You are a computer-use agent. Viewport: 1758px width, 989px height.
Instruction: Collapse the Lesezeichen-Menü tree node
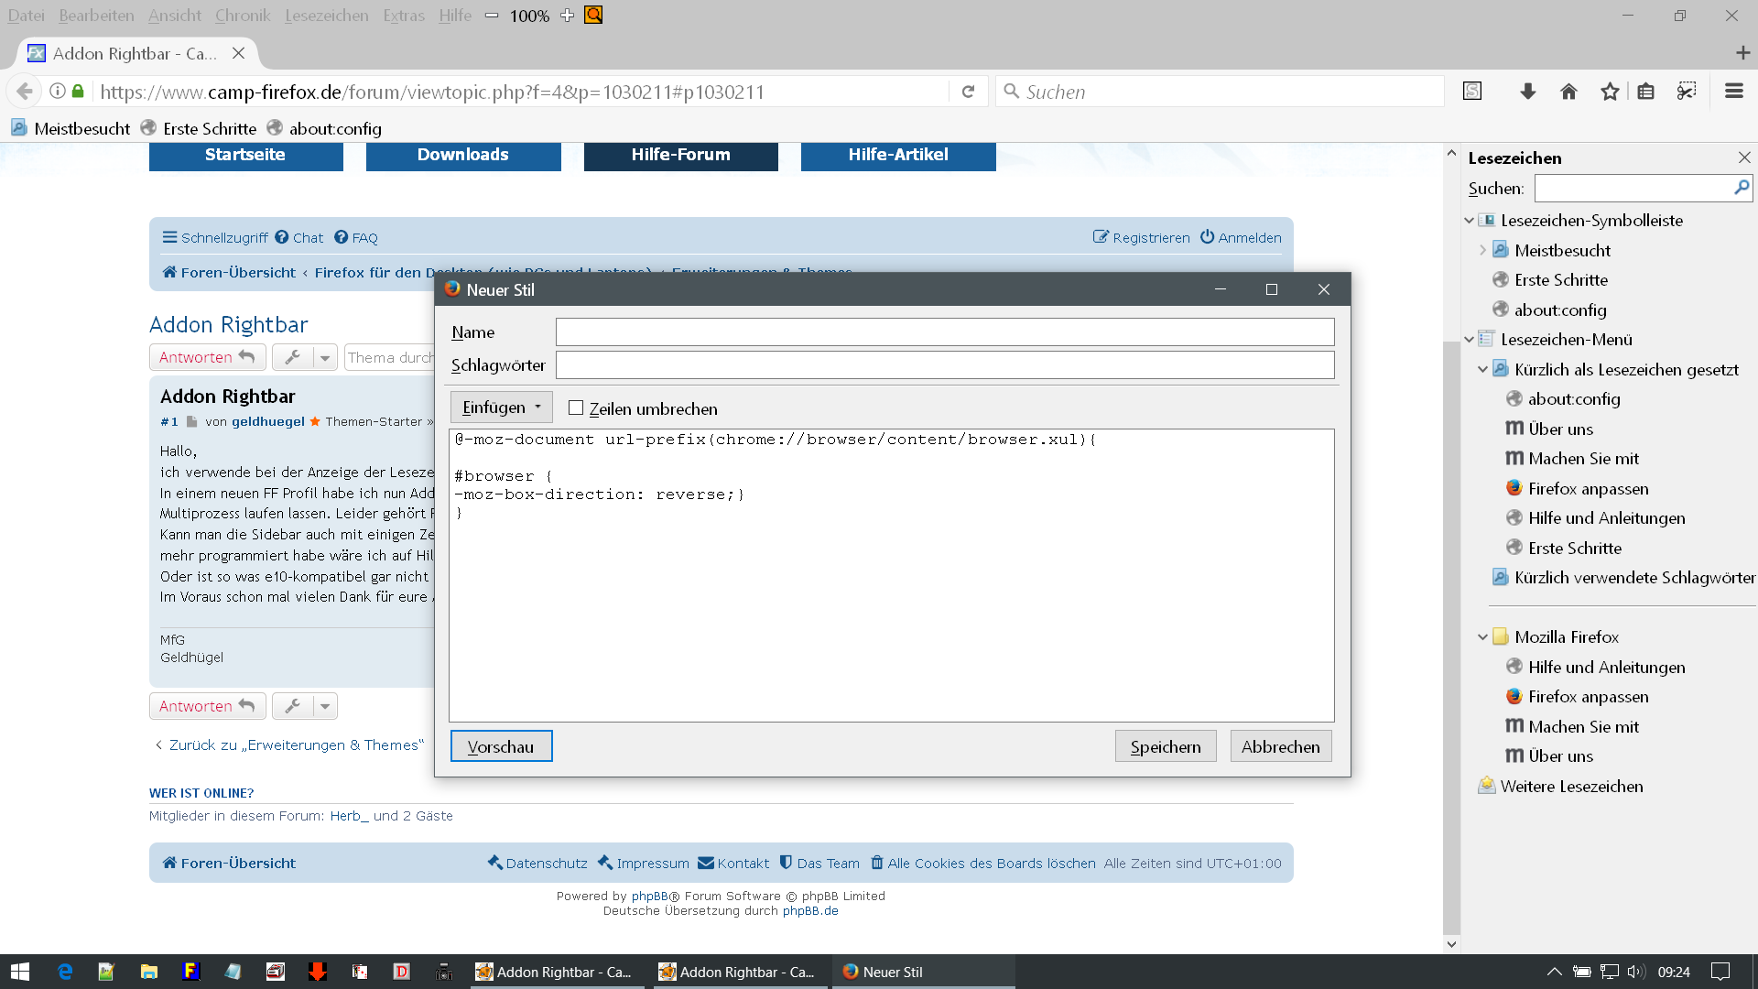tap(1469, 340)
